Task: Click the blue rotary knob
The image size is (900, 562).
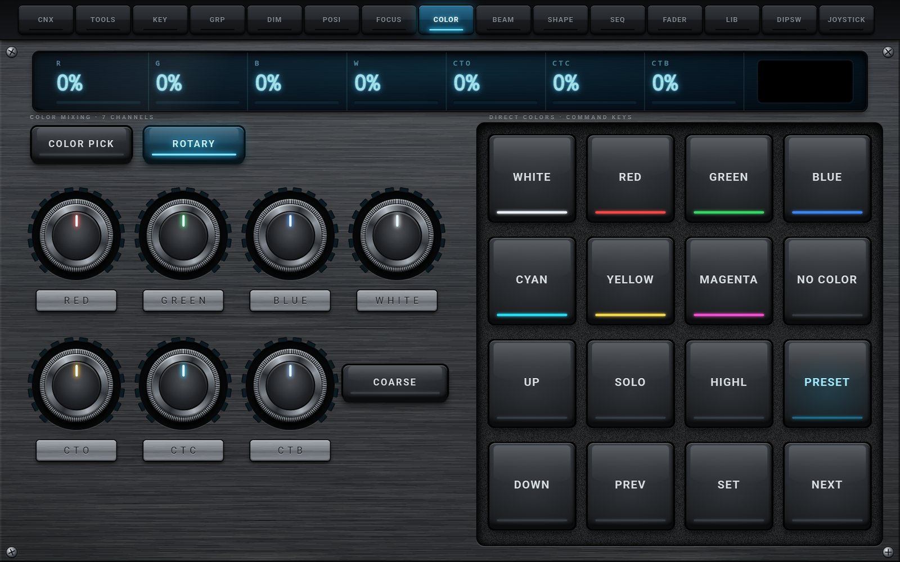Action: pos(290,235)
